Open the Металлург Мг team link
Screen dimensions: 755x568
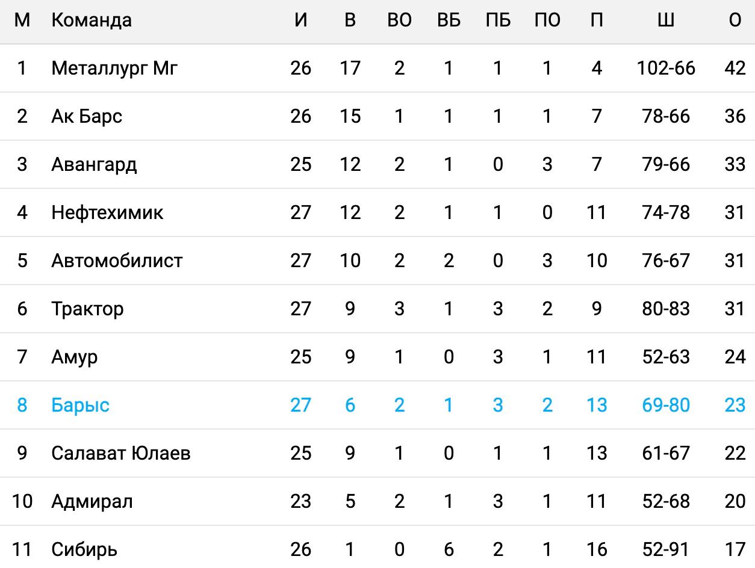pyautogui.click(x=114, y=68)
